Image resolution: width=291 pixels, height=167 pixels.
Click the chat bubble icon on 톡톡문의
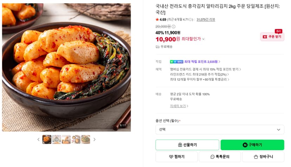click(x=212, y=157)
